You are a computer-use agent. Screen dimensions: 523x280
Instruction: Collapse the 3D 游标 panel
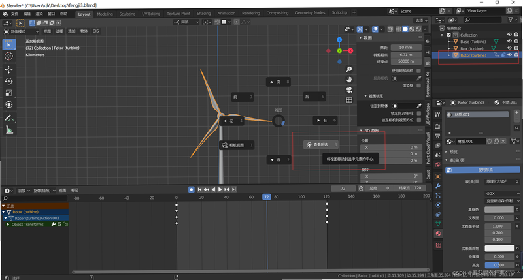361,131
